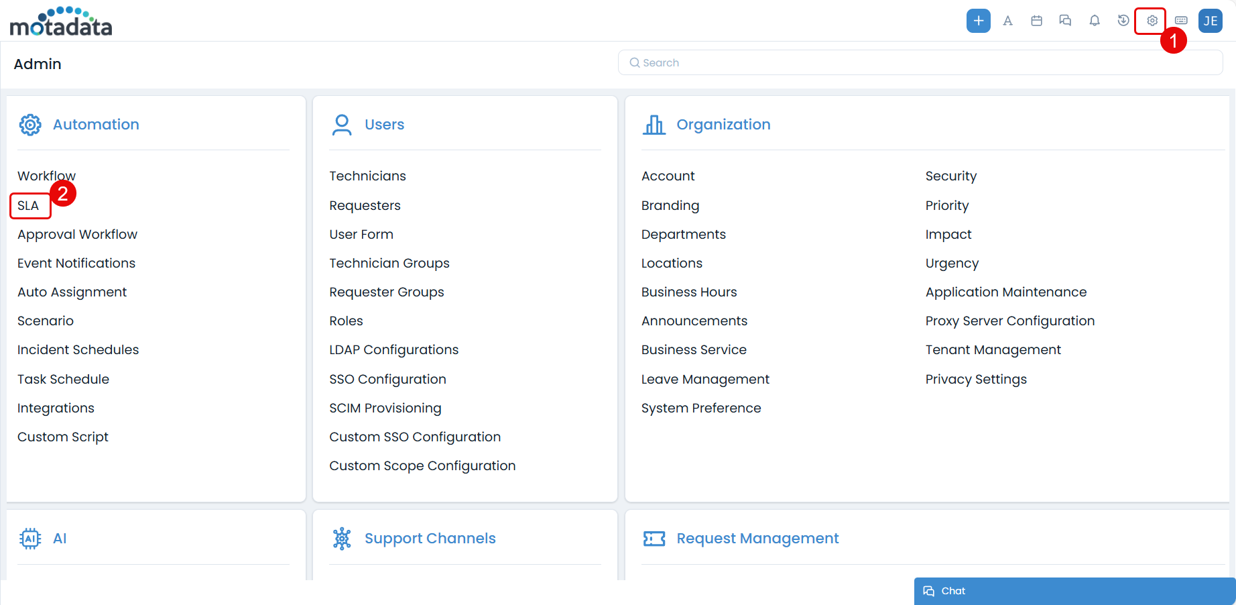Open Custom Scope Configuration

click(422, 465)
